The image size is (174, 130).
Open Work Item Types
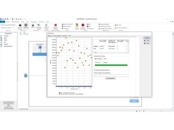coord(47,26)
